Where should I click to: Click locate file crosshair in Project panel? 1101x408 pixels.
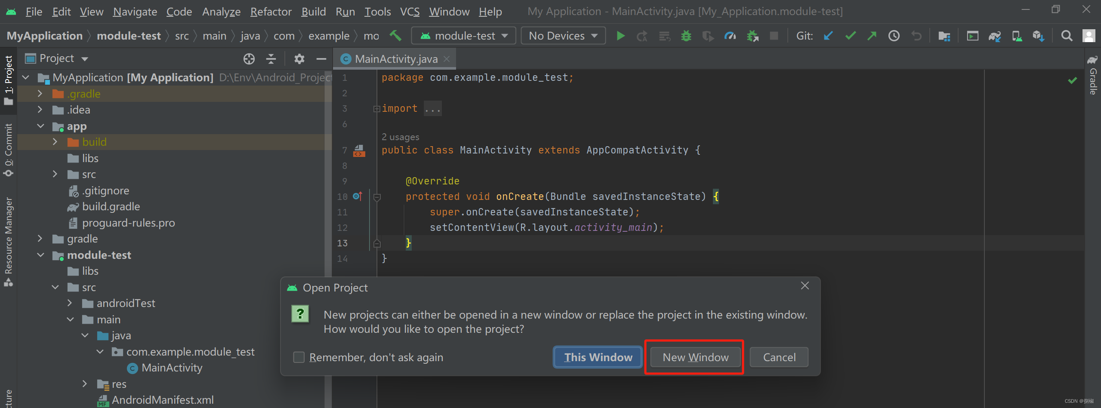tap(249, 59)
